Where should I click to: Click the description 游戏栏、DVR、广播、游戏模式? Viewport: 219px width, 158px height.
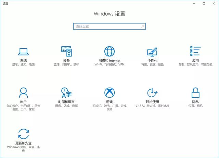pyautogui.click(x=109, y=107)
